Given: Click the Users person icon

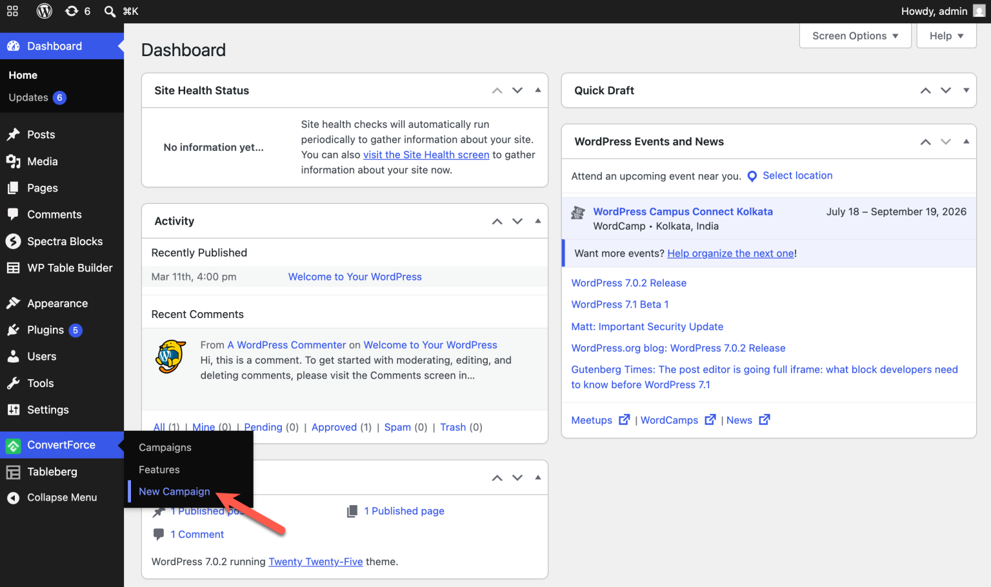Looking at the screenshot, I should pos(13,356).
